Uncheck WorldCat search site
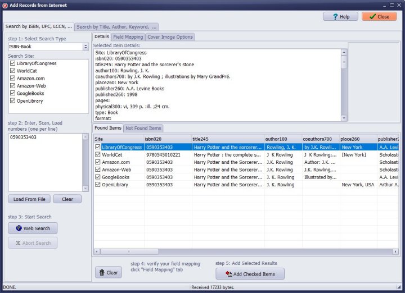The image size is (405, 293). click(12, 71)
